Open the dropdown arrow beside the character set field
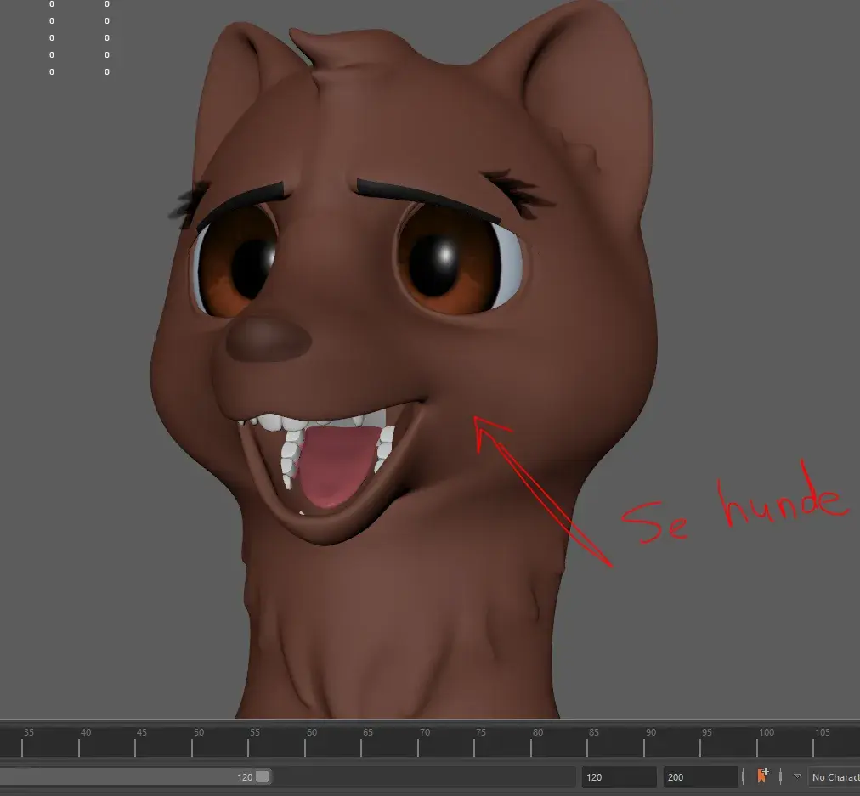 pyautogui.click(x=797, y=776)
